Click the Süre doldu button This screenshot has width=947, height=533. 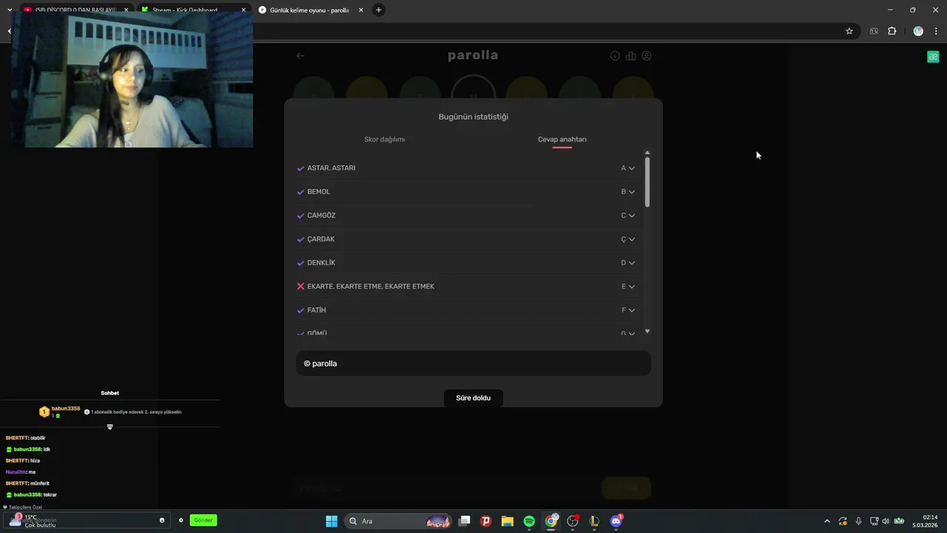coord(473,398)
